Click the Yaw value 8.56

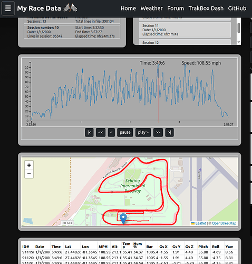click(x=229, y=252)
